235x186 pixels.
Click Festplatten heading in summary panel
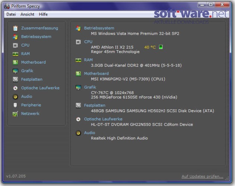pyautogui.click(x=95, y=105)
